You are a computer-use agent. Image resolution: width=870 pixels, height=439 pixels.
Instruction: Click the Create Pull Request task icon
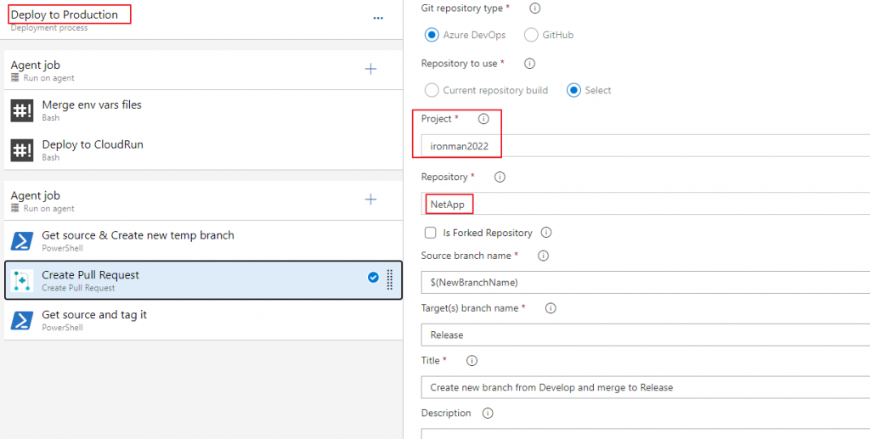[x=23, y=281]
